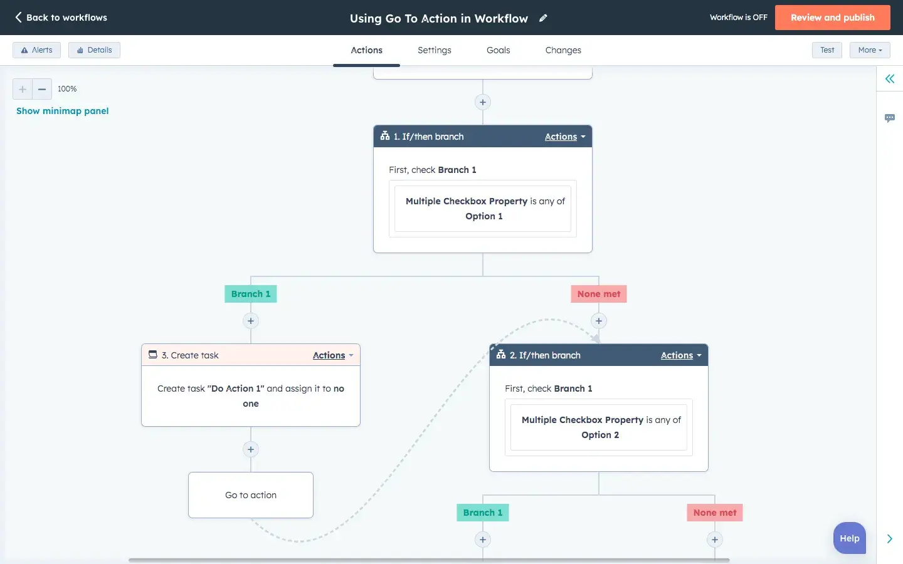This screenshot has height=564, width=903.
Task: Show the minimap panel
Action: (x=62, y=110)
